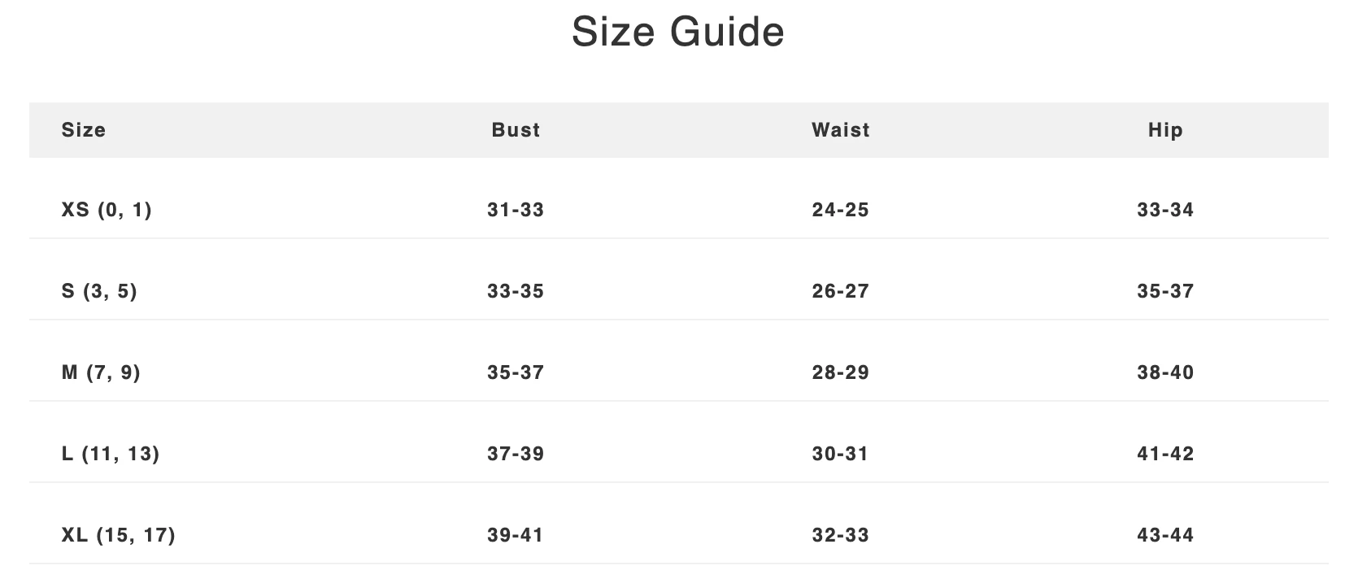This screenshot has width=1345, height=579.
Task: Click the M hip value 38-40
Action: 1165,372
